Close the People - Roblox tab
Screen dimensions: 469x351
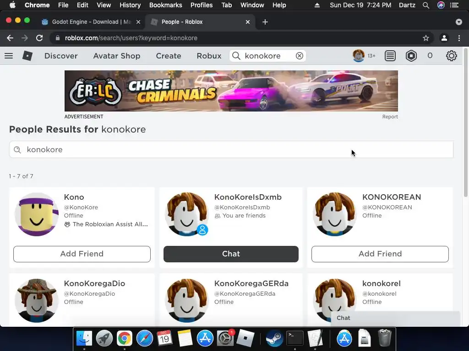pyautogui.click(x=248, y=22)
